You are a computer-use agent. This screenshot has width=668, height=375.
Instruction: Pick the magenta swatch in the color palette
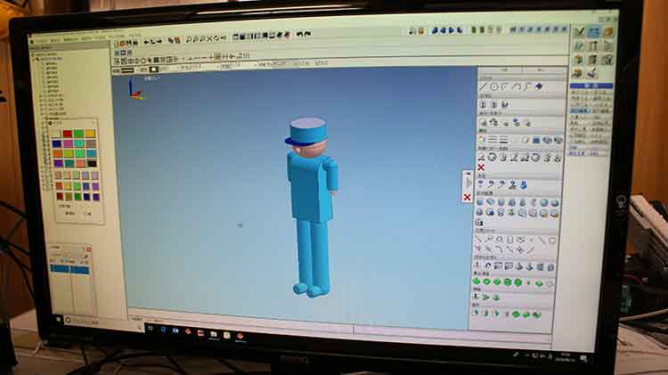point(68,144)
